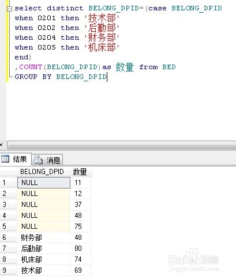
Task: Click the horizontal scrollbar of the editor
Action: click(x=122, y=145)
